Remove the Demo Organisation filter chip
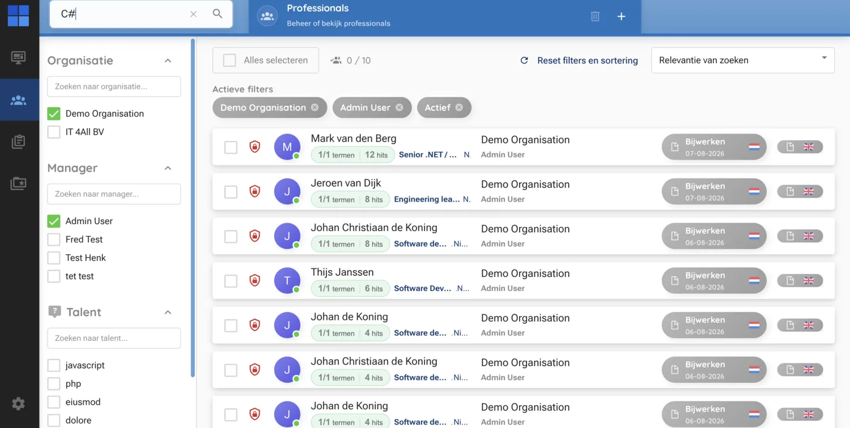Viewport: 850px width, 428px height. (x=314, y=108)
